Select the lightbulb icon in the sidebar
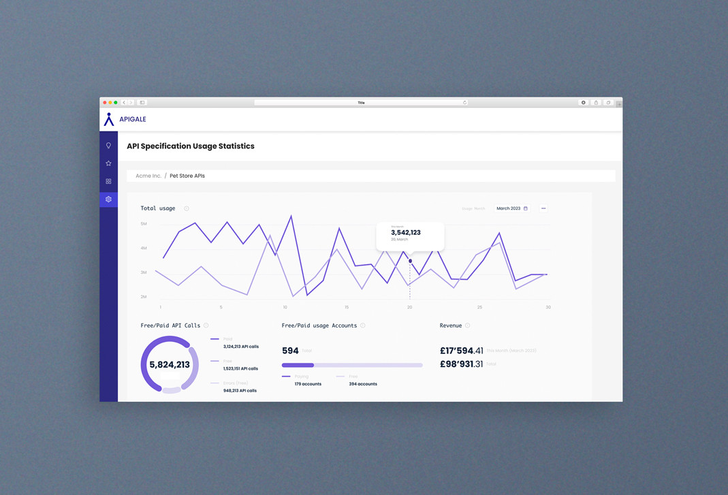 (108, 146)
